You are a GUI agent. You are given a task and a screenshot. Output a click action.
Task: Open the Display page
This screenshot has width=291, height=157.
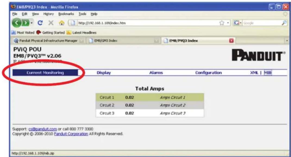[104, 73]
